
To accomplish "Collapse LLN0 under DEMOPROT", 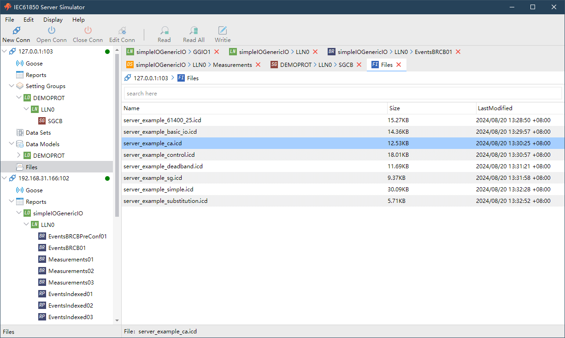I will pos(26,109).
